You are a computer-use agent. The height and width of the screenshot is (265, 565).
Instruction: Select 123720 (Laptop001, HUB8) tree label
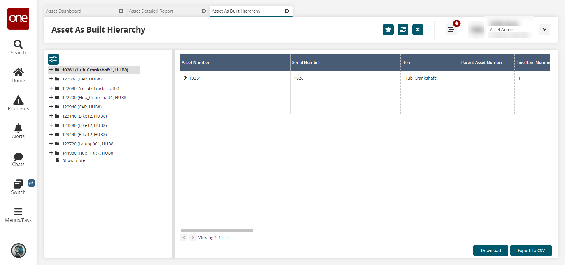pyautogui.click(x=88, y=144)
